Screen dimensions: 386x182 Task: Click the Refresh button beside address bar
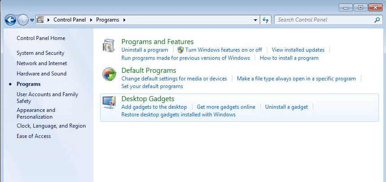pyautogui.click(x=266, y=20)
